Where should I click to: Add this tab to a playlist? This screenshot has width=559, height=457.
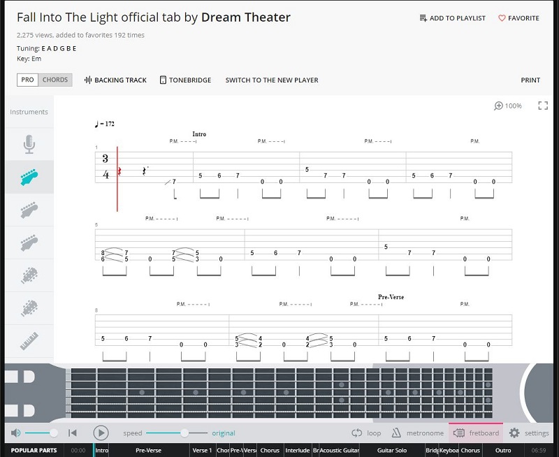coord(452,18)
